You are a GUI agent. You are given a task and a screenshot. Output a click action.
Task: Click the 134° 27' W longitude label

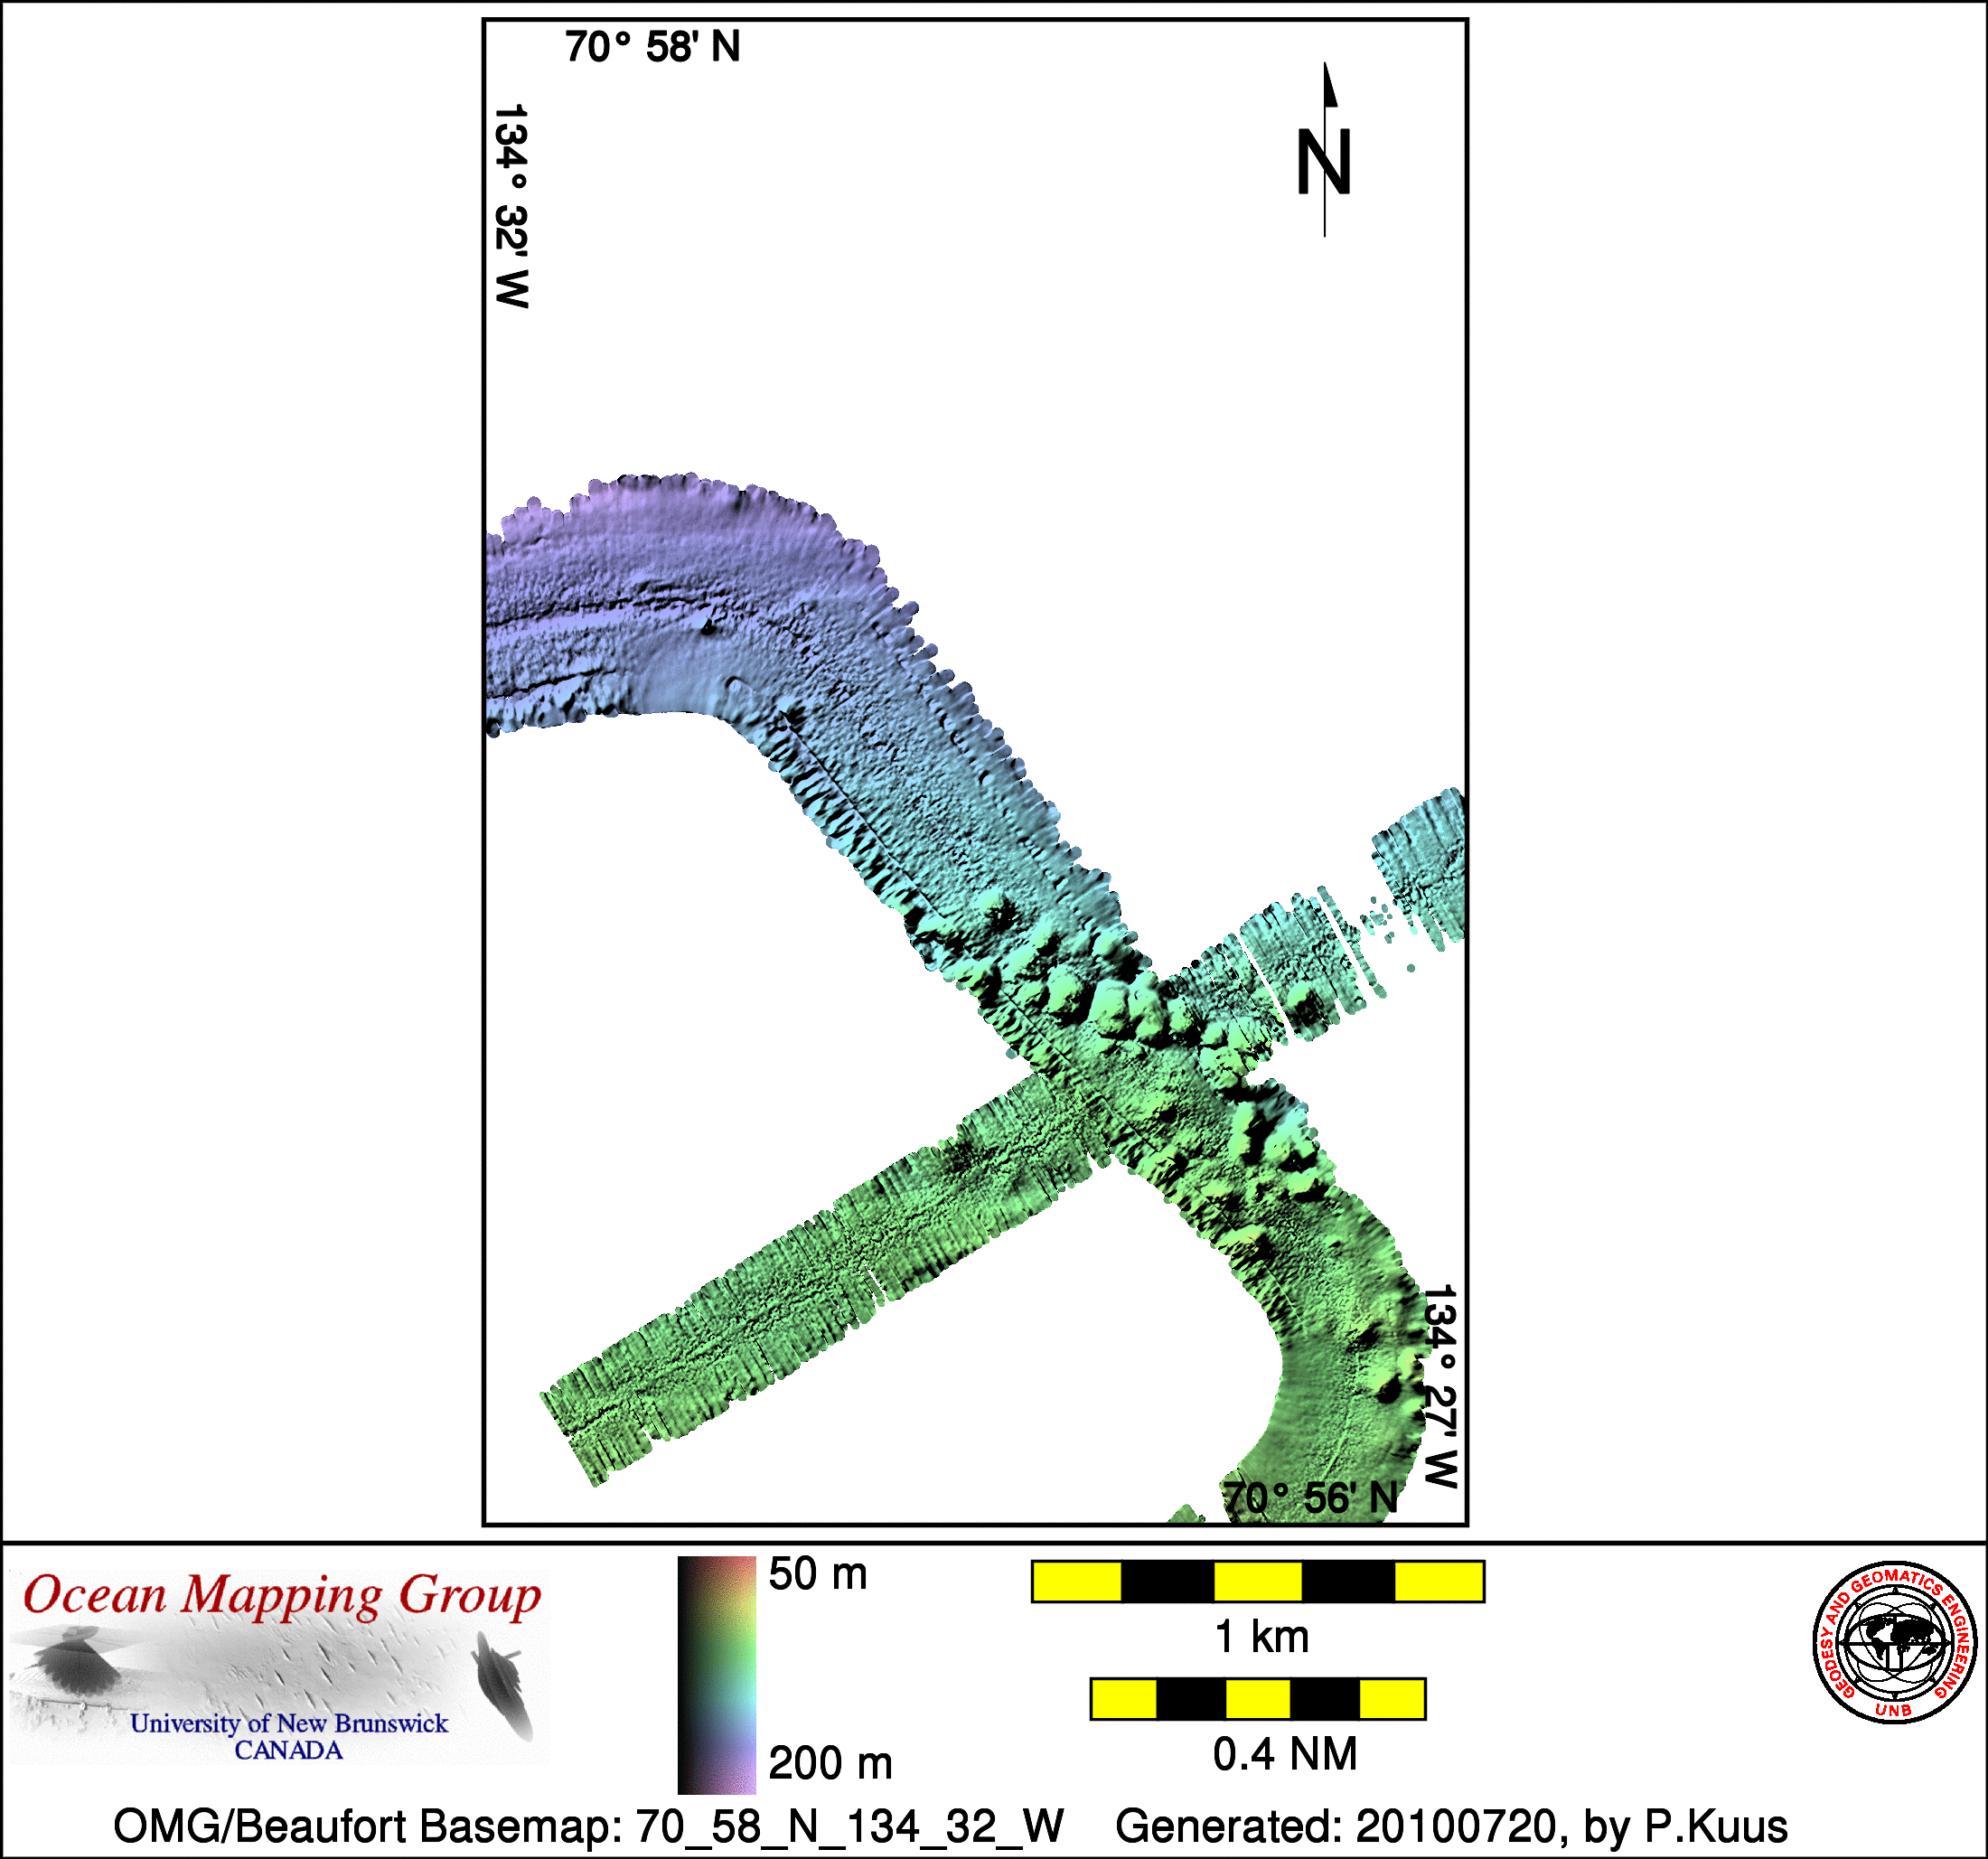pyautogui.click(x=1440, y=1387)
